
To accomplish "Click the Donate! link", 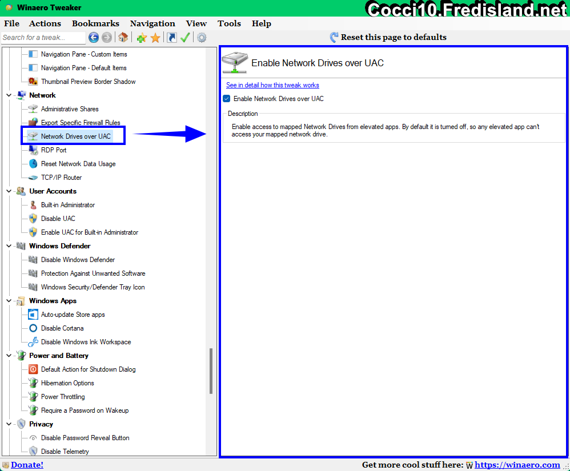I will point(27,465).
